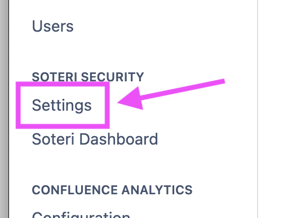Click the word SECURITY in the heading

click(x=112, y=77)
